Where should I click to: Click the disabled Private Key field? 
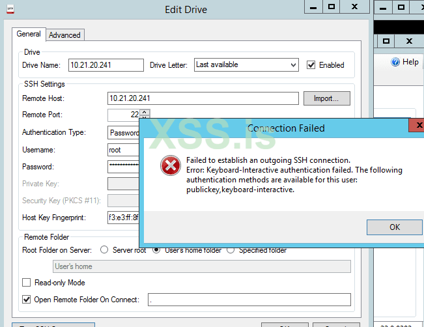[124, 184]
